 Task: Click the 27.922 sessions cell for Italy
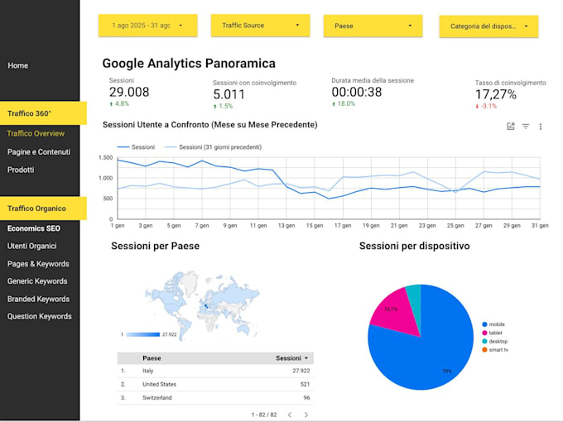coord(301,371)
